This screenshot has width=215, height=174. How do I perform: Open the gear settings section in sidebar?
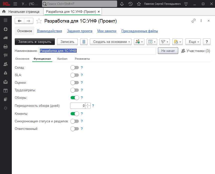[6, 108]
